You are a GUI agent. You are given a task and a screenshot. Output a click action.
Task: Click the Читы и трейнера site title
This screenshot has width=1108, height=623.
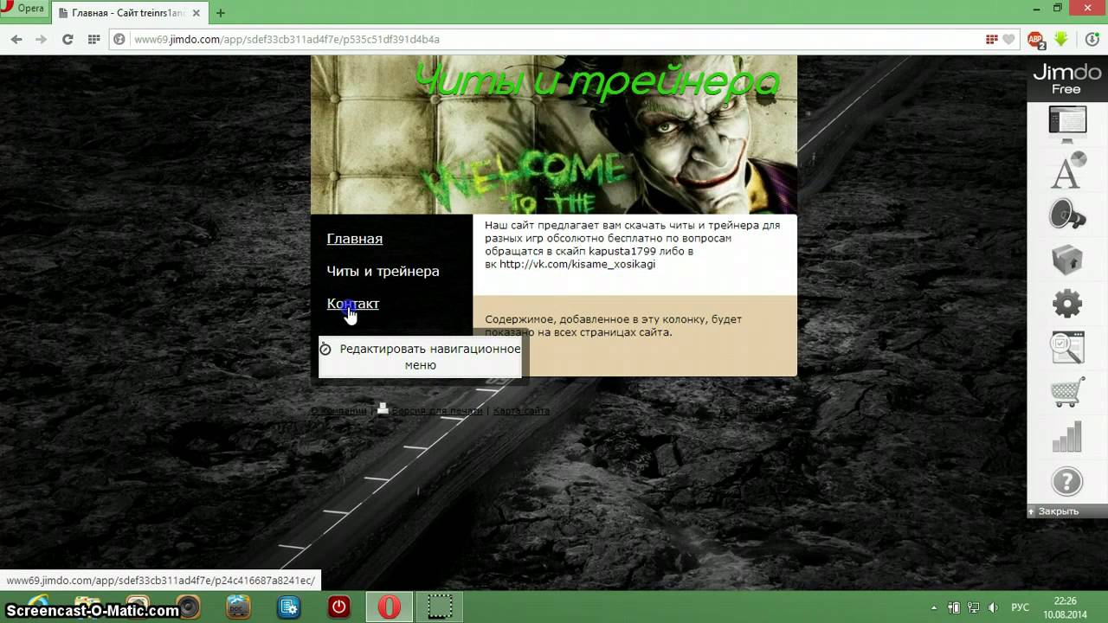tap(596, 80)
